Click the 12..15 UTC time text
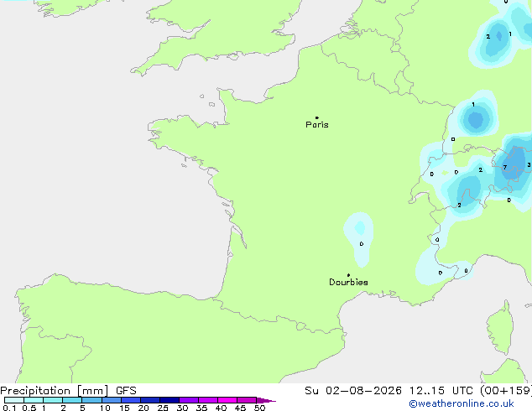 point(441,391)
